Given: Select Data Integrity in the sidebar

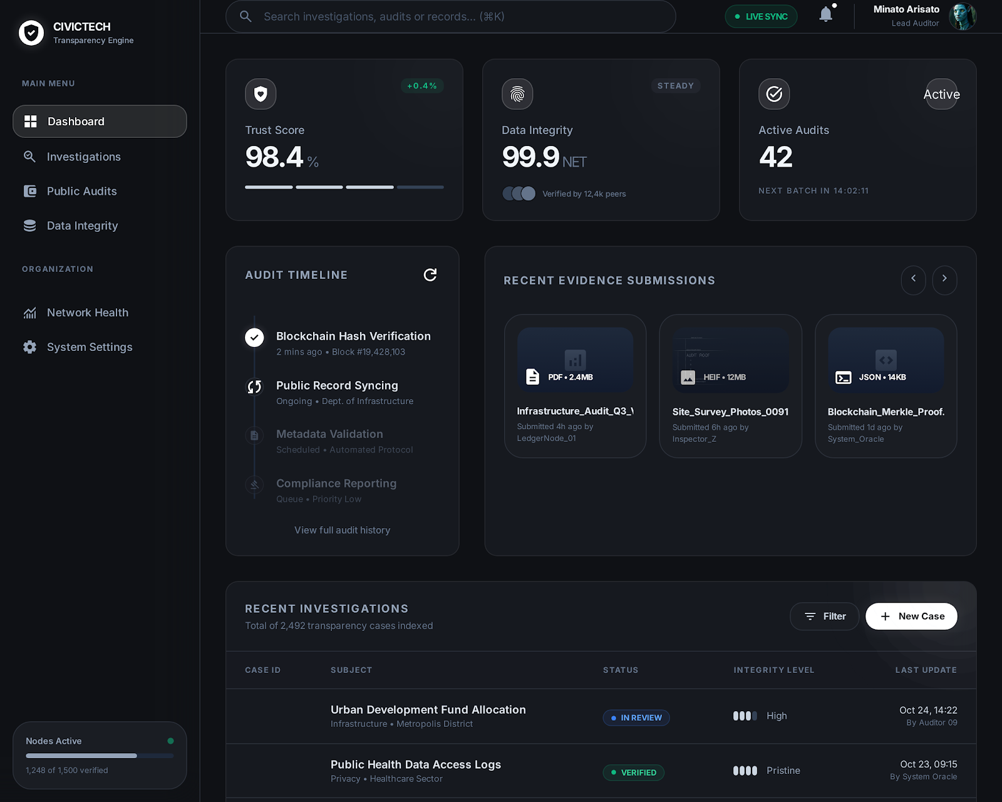Looking at the screenshot, I should click(100, 226).
